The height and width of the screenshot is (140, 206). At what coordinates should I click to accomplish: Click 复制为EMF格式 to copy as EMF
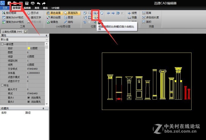(13, 17)
